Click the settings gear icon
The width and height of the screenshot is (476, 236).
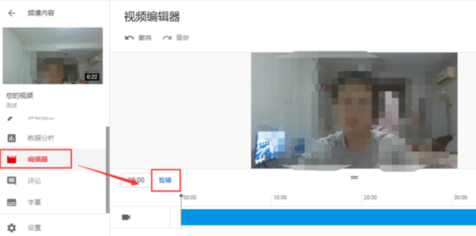click(x=11, y=228)
